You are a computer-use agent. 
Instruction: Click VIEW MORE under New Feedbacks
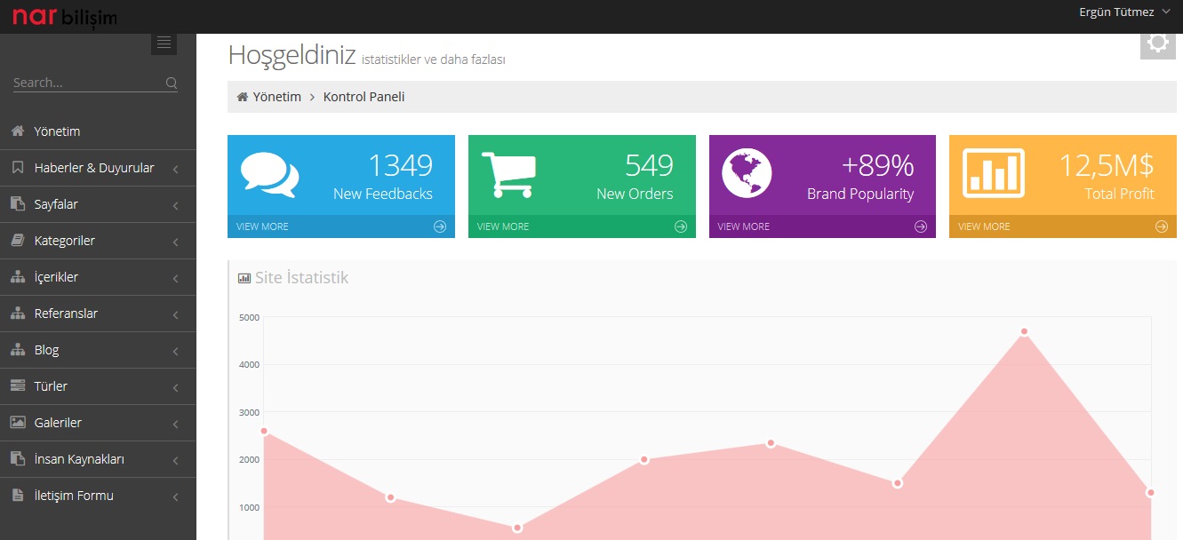click(262, 226)
